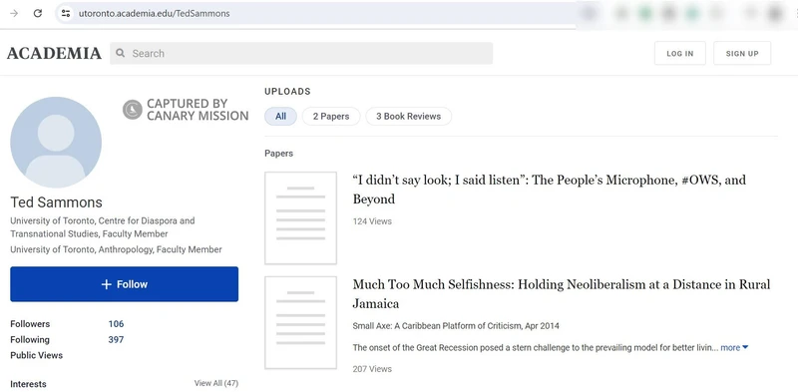This screenshot has width=798, height=392.
Task: Open the Academia logo home link
Action: (x=54, y=53)
